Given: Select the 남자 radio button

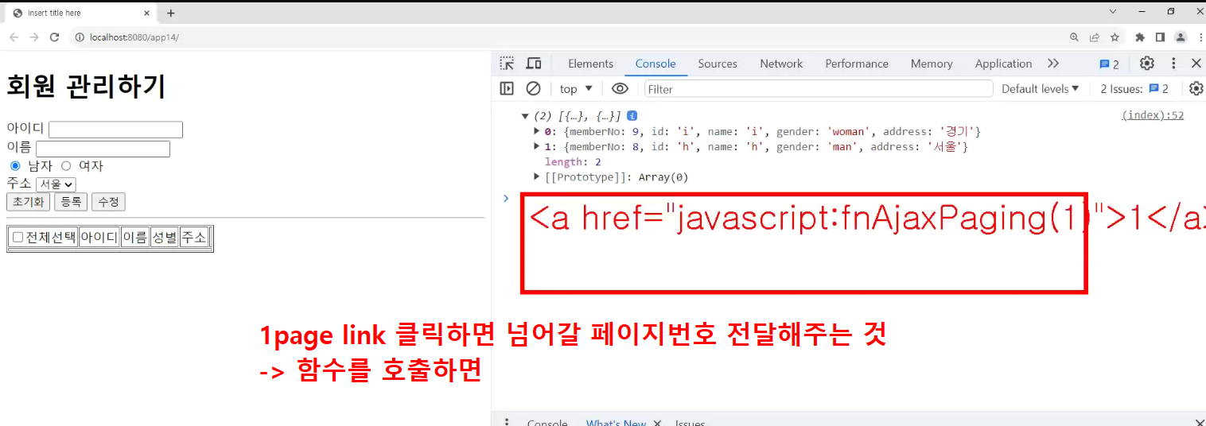Looking at the screenshot, I should pos(15,166).
